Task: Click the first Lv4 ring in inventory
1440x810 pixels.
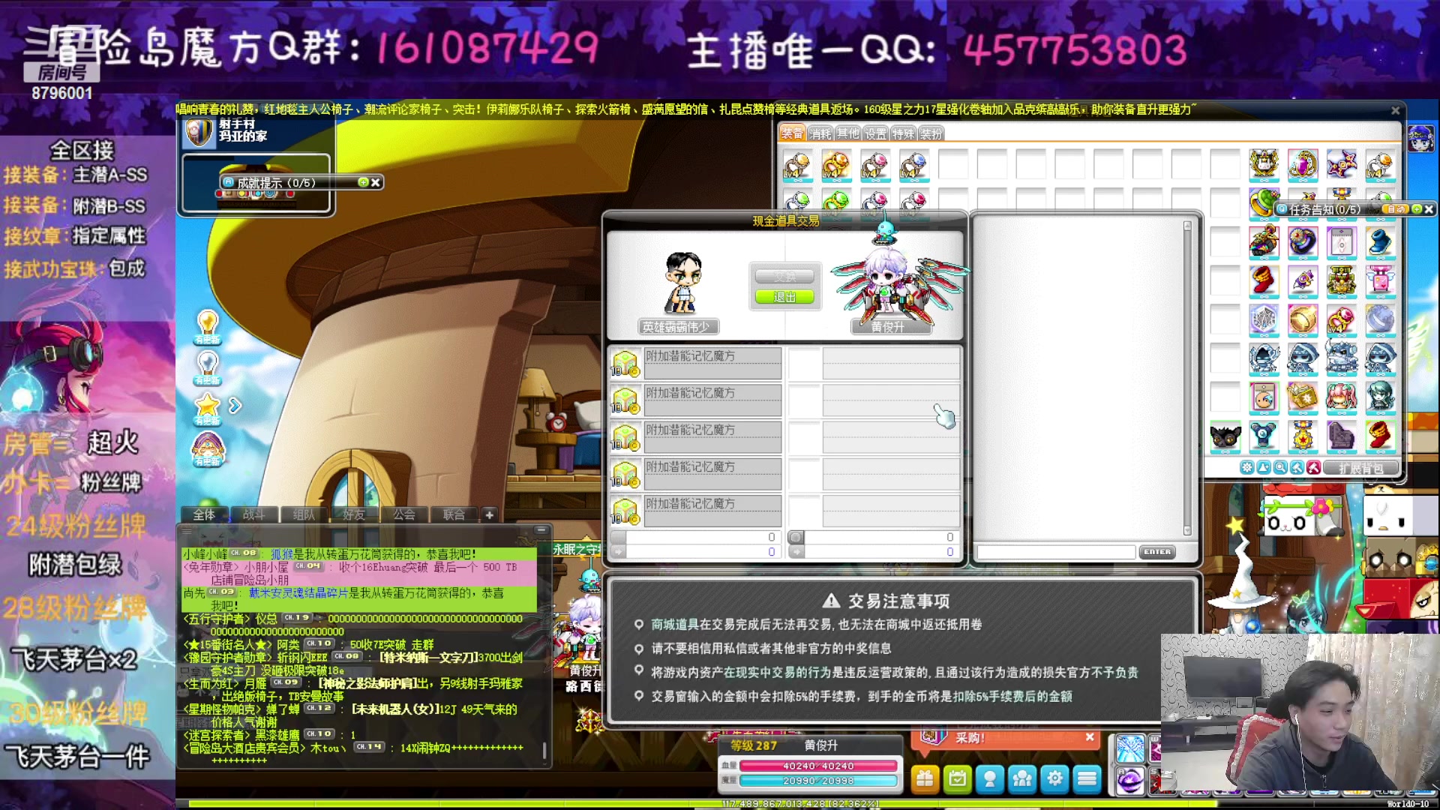Action: [796, 165]
